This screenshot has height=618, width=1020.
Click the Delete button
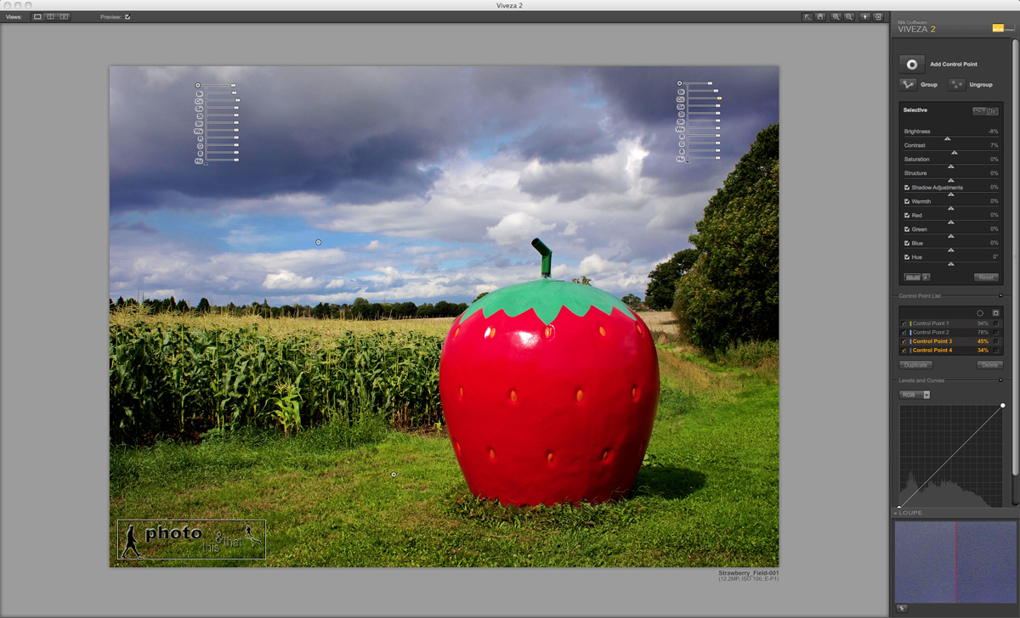click(x=989, y=365)
